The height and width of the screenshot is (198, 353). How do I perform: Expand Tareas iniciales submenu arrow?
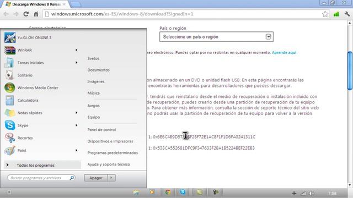(x=76, y=63)
